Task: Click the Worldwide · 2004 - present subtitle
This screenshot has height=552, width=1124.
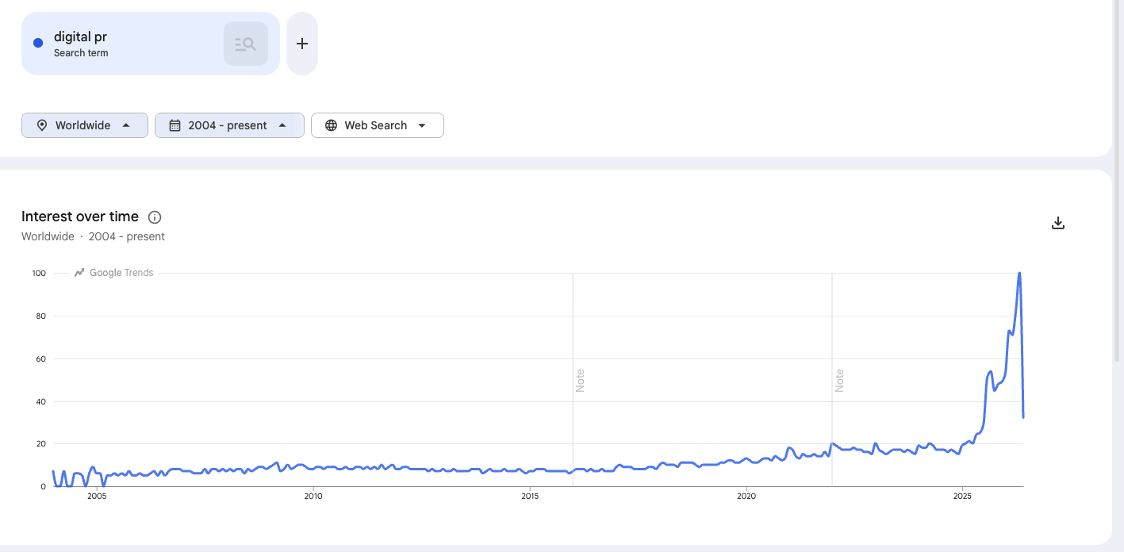Action: pyautogui.click(x=93, y=236)
